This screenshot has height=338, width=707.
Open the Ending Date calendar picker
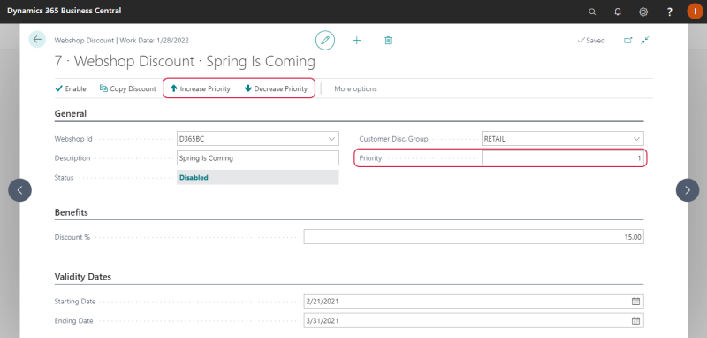pyautogui.click(x=635, y=321)
